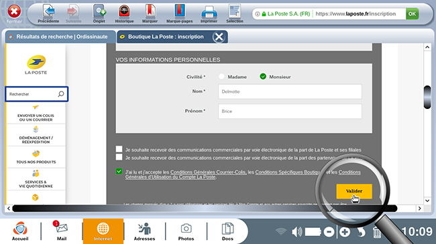Click the trash bin icon
This screenshot has height=244, width=436.
tap(377, 232)
